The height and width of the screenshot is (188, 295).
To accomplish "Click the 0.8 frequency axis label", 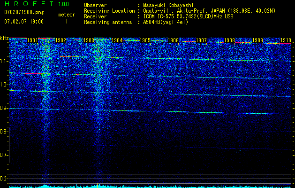I will [x=4, y=132].
